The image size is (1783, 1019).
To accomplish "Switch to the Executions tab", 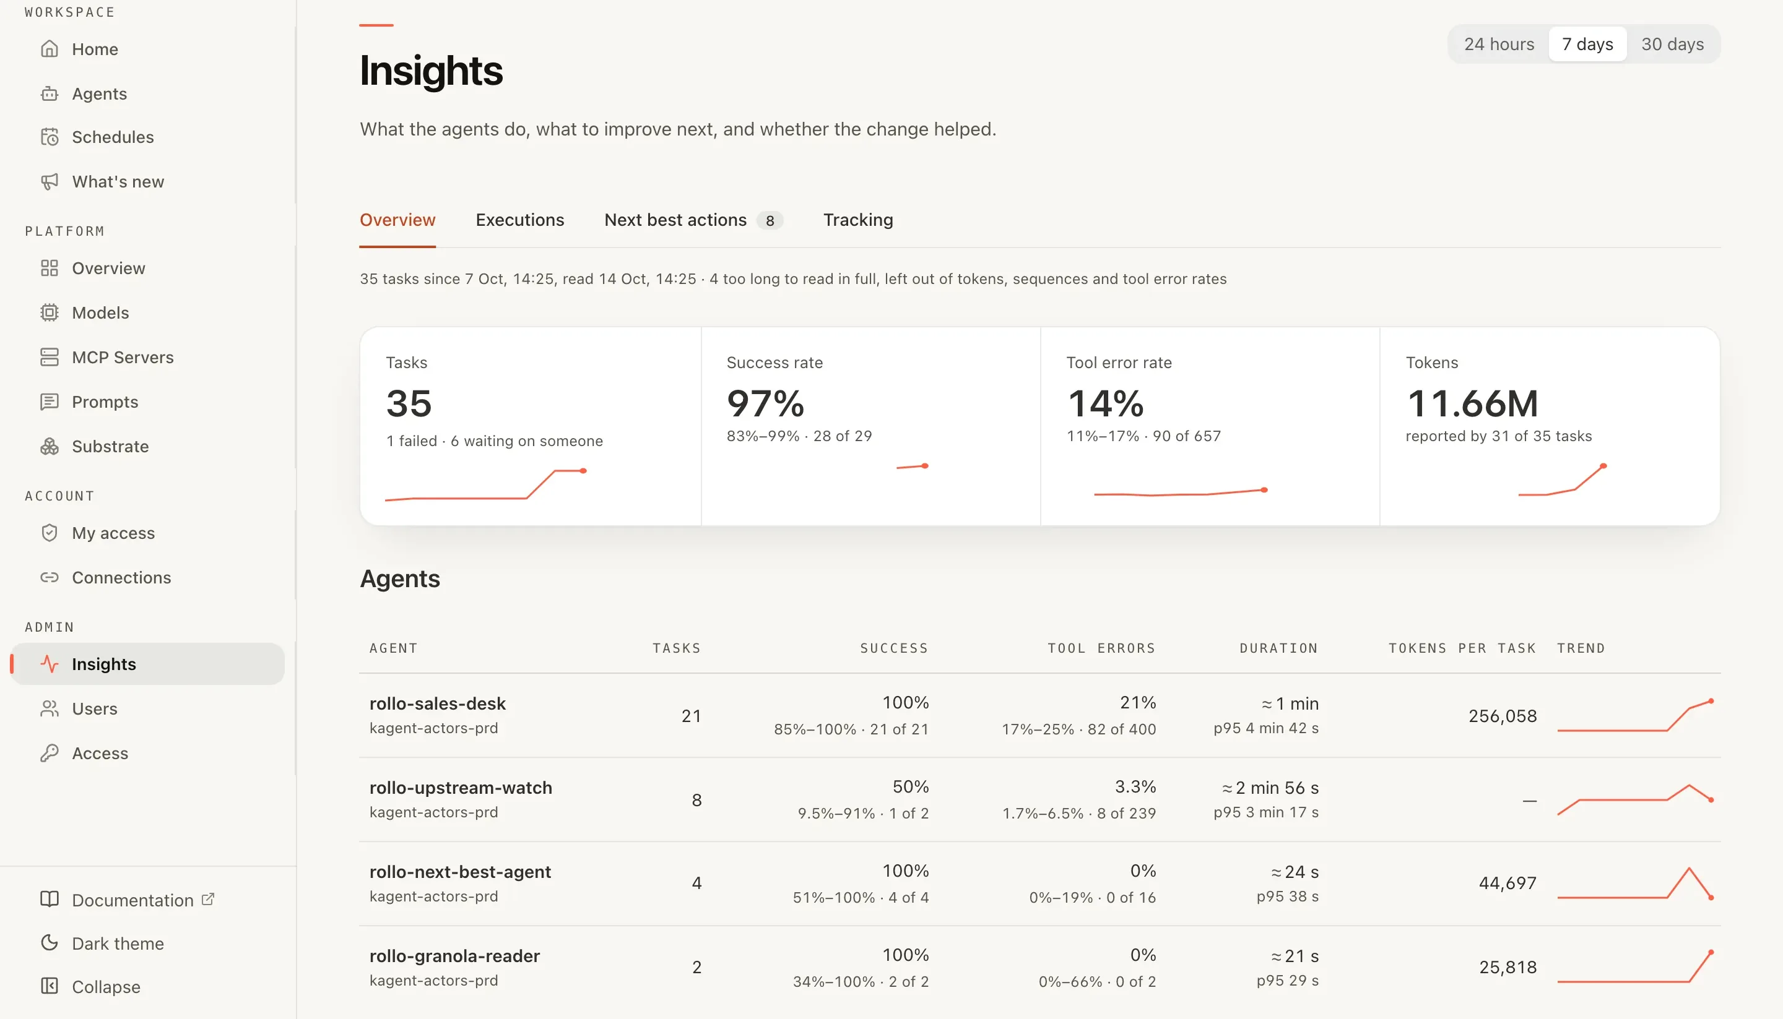I will [519, 220].
